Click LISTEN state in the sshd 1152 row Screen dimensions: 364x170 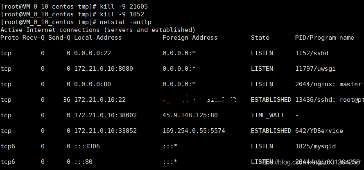(x=262, y=53)
